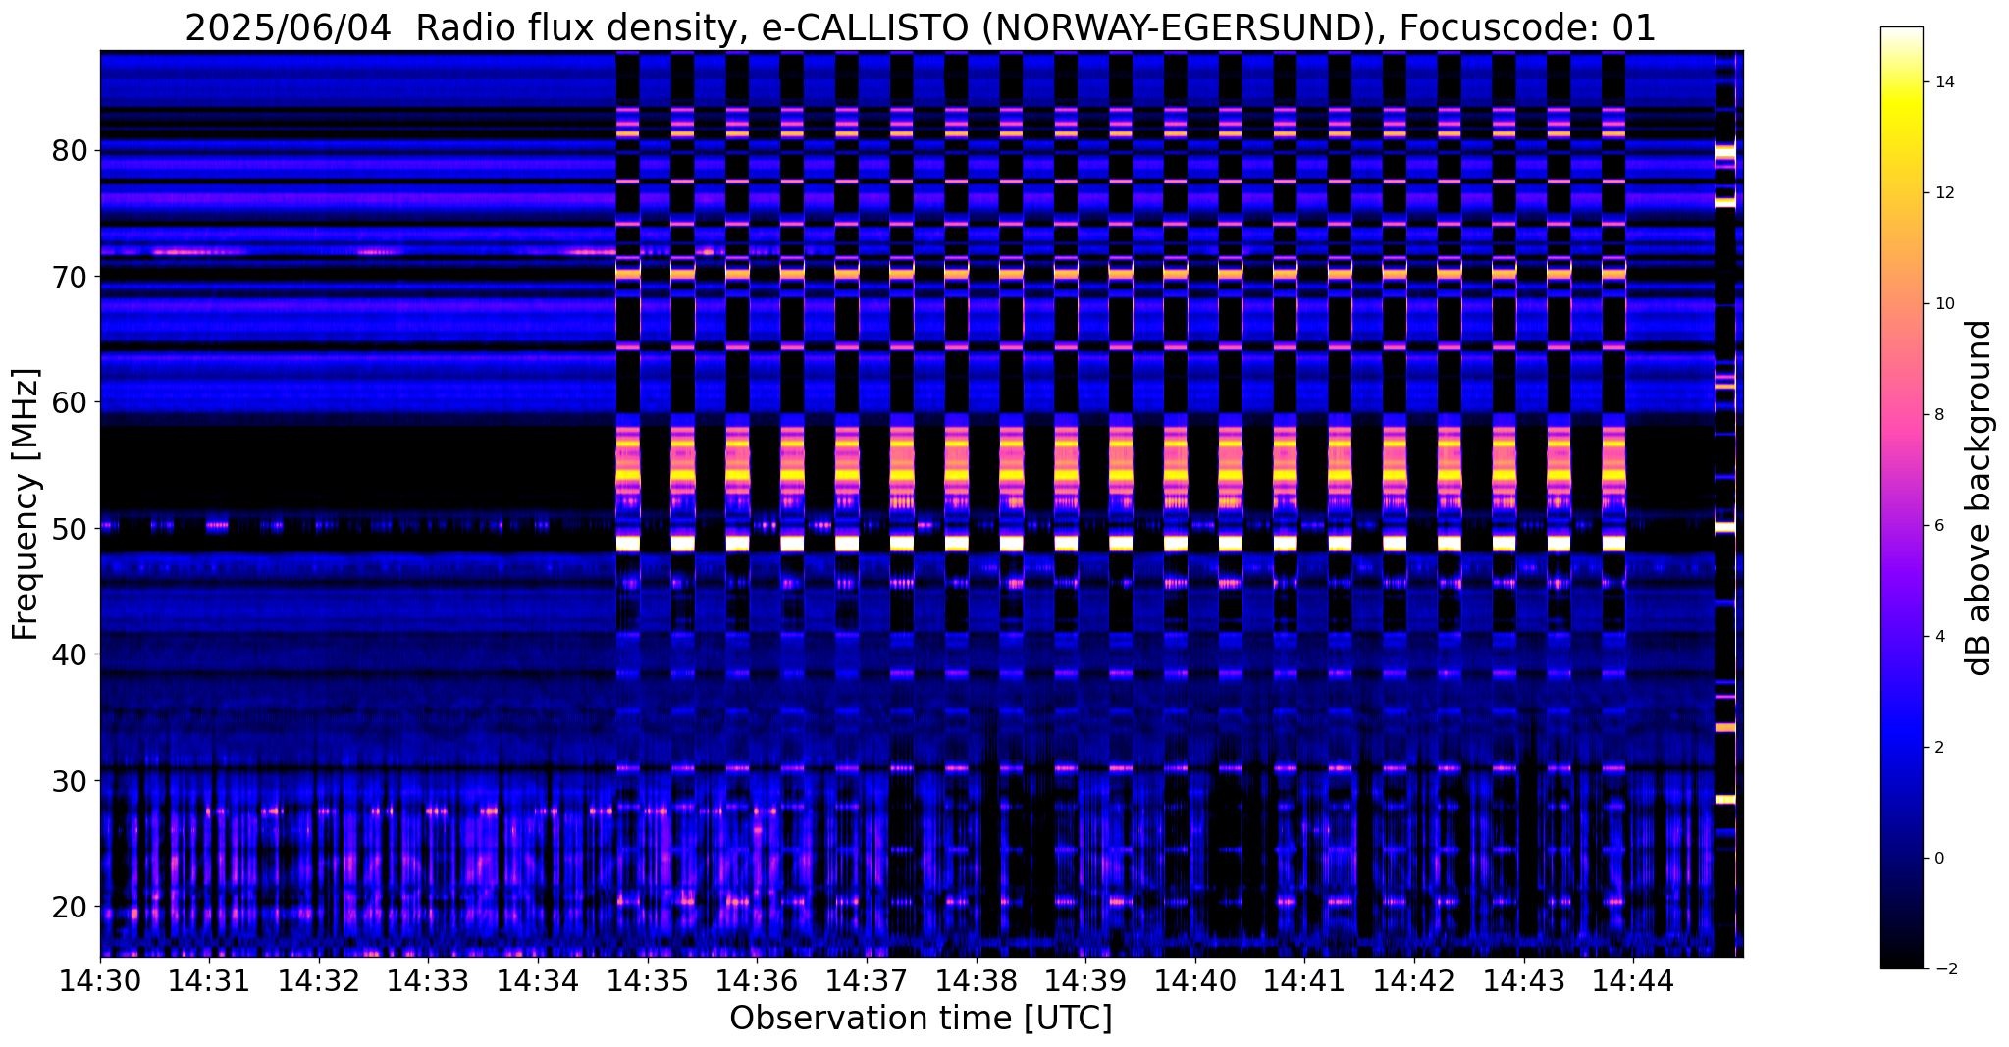This screenshot has height=1047, width=2009.
Task: Click the plot title mentioning NORWAY-EGERSUND
Action: pyautogui.click(x=921, y=26)
